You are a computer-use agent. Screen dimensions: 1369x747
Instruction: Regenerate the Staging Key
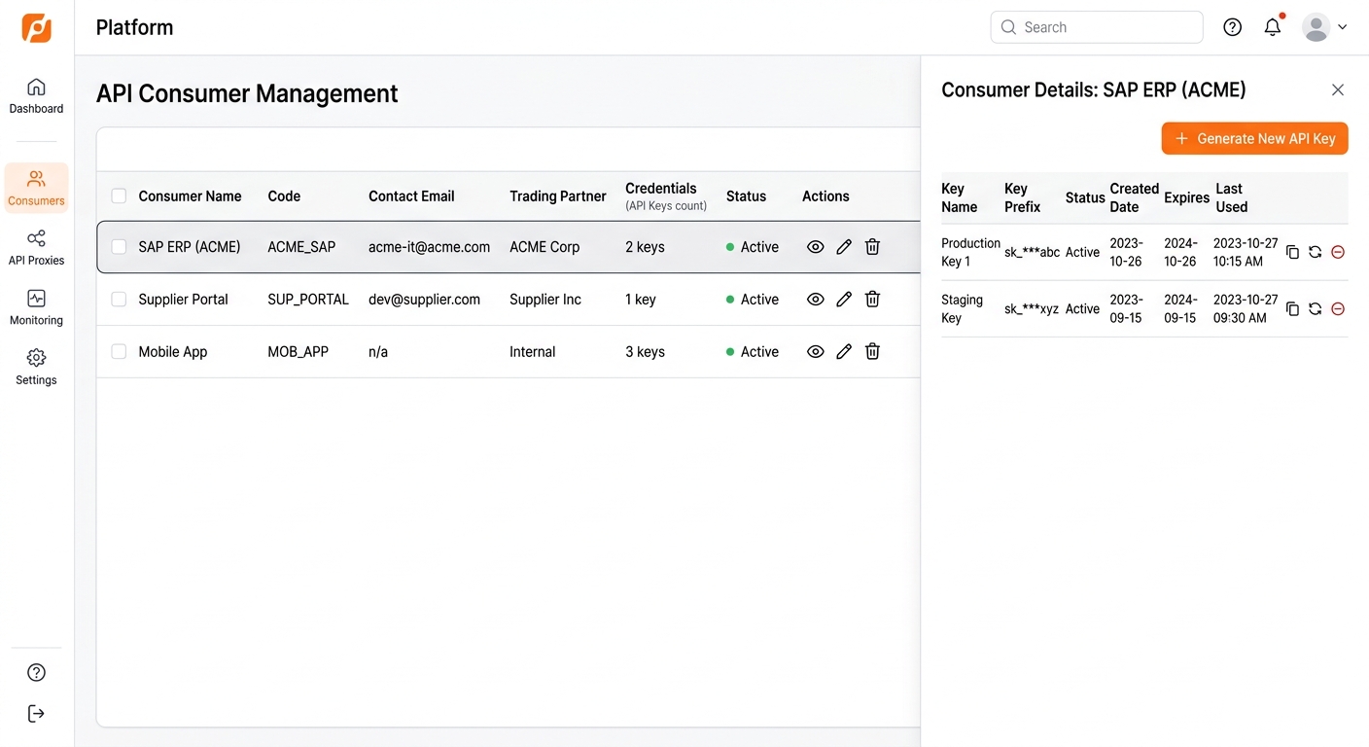point(1315,308)
